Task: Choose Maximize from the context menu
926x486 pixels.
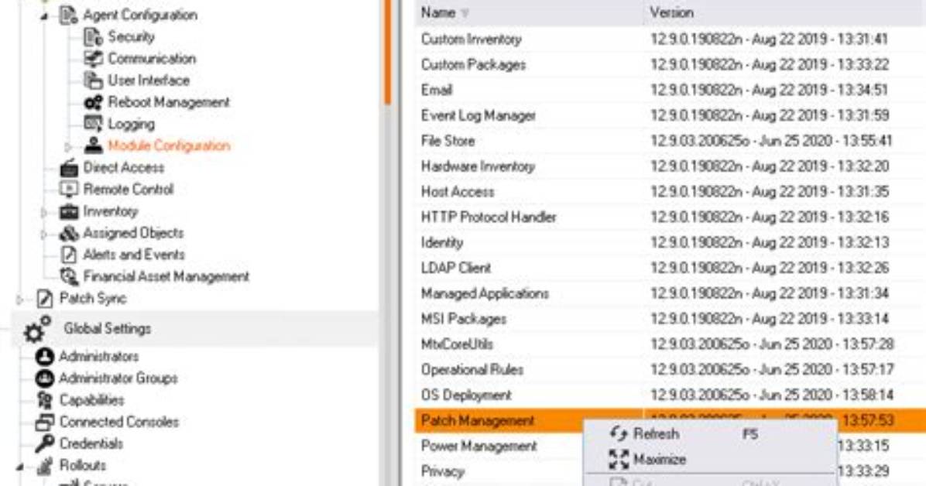Action: (711, 460)
